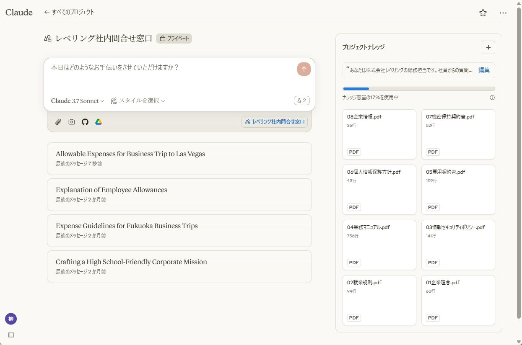This screenshot has height=345, width=522.
Task: Click the tools count badge showing 2
Action: (302, 100)
